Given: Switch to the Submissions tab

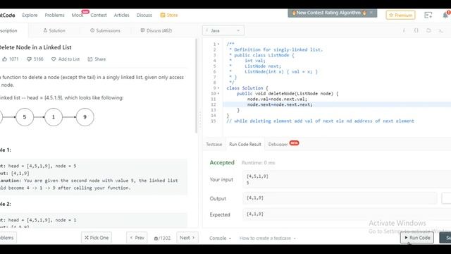Looking at the screenshot, I should click(x=105, y=30).
